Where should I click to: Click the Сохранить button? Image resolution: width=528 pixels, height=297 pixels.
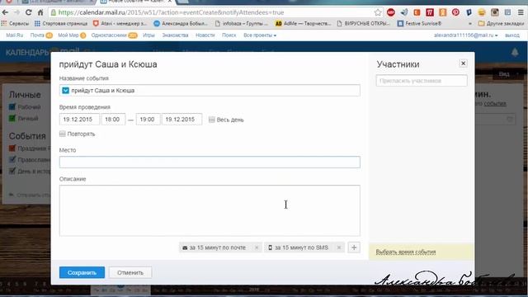pos(82,272)
